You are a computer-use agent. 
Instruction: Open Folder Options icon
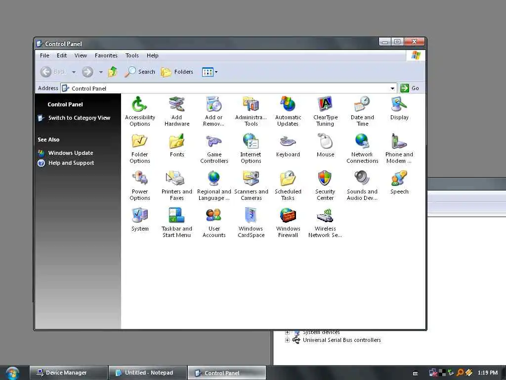coord(140,148)
